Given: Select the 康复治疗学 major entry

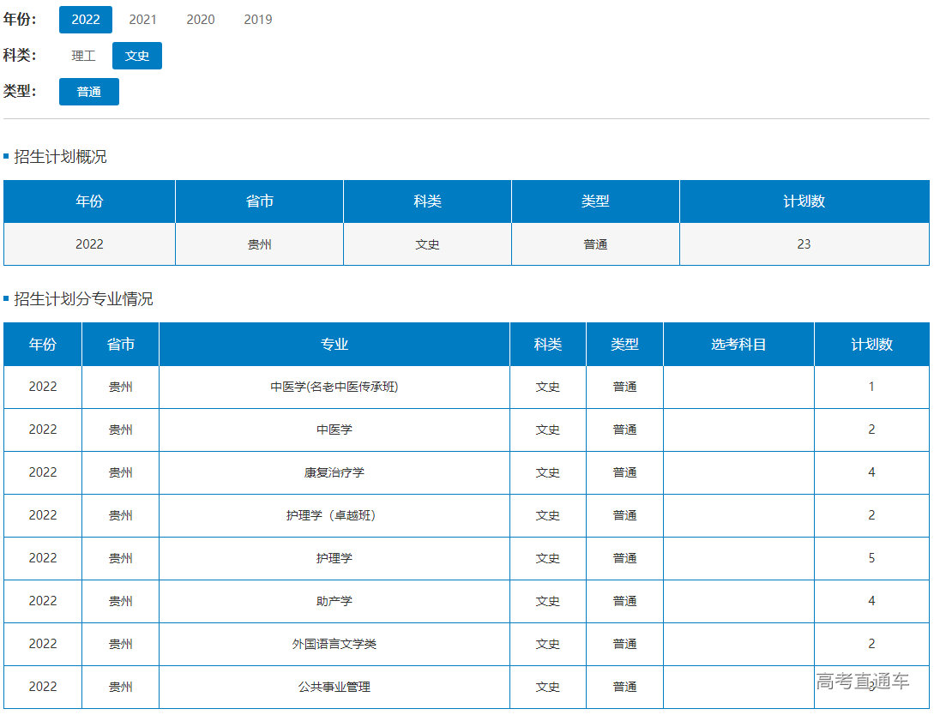Looking at the screenshot, I should (334, 472).
